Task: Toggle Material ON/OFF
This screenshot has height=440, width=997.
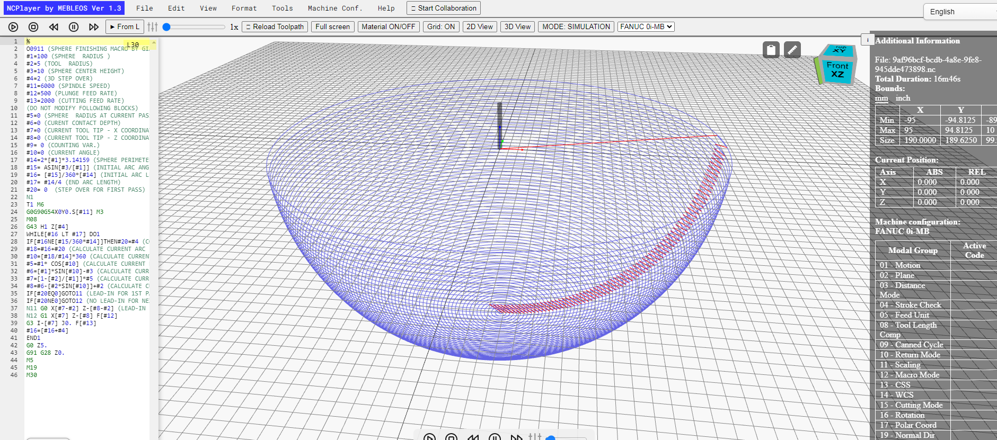Action: (x=389, y=26)
